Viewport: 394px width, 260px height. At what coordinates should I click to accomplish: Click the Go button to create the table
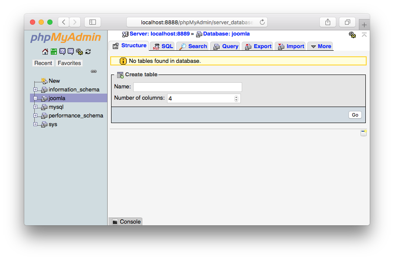(355, 114)
